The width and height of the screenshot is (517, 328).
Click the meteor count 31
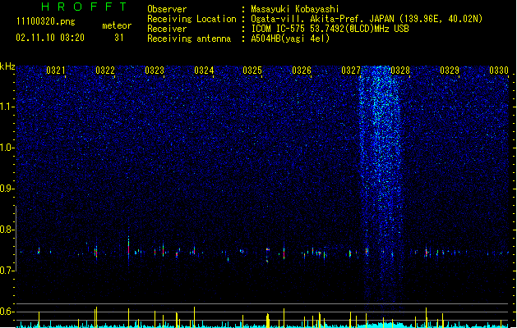click(119, 38)
